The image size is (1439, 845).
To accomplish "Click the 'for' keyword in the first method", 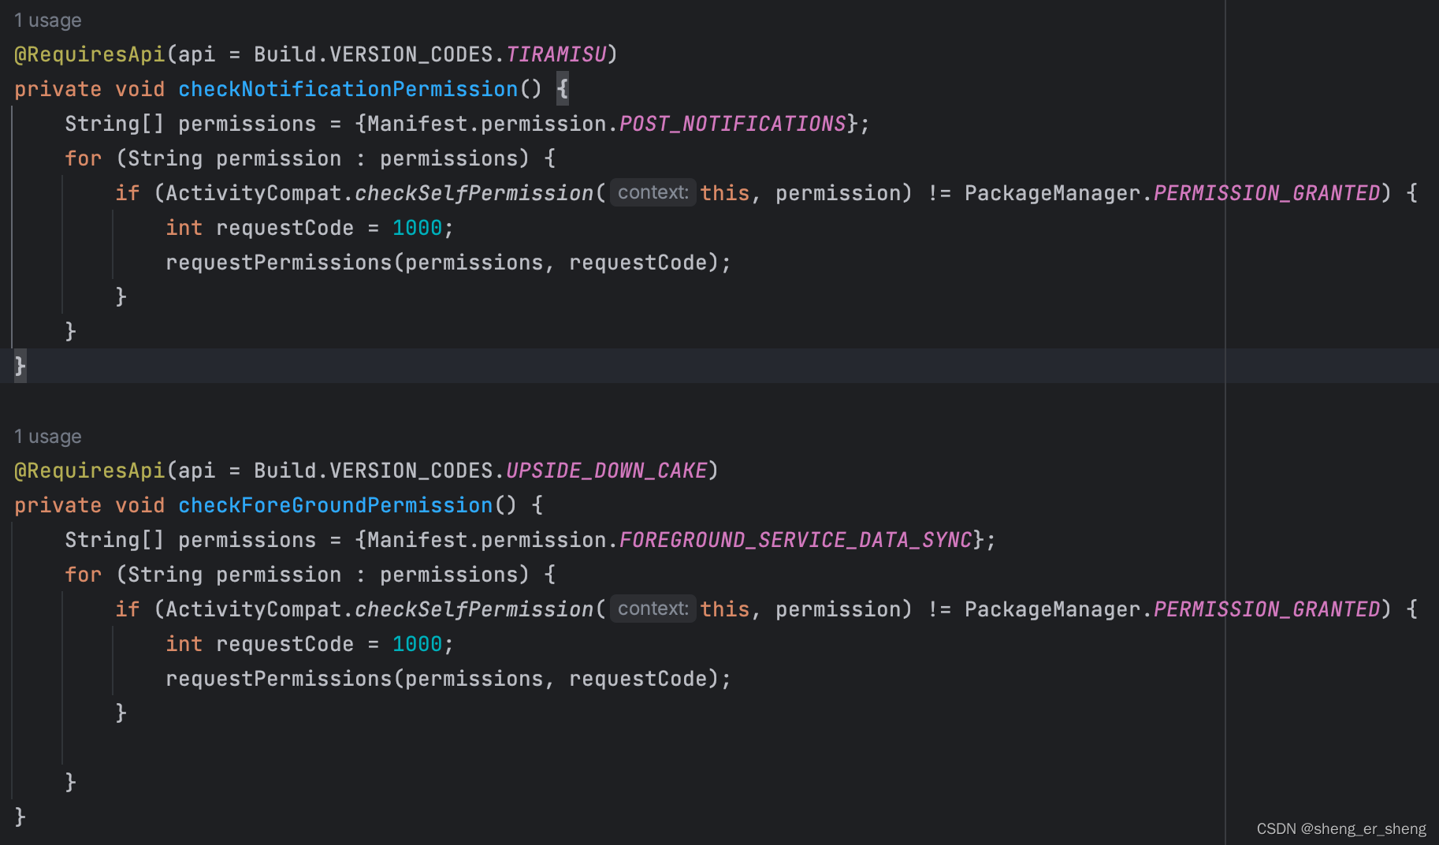I will (83, 158).
